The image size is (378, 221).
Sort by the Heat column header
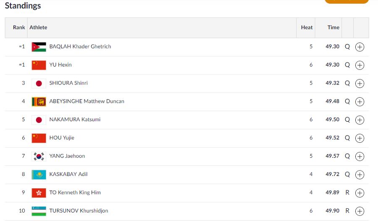point(307,27)
